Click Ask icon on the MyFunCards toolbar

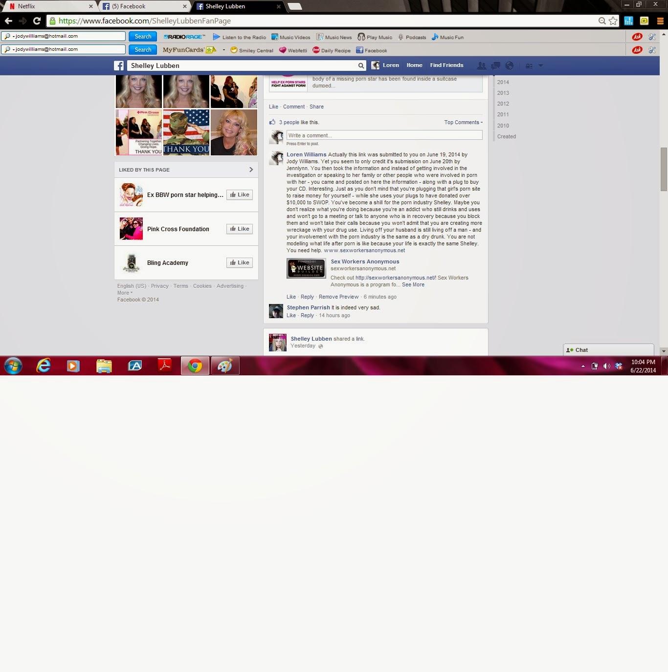point(637,50)
